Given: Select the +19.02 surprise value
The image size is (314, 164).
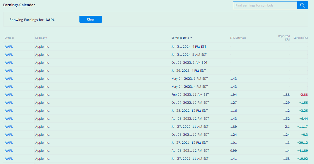Looking at the screenshot, I should tap(303, 159).
